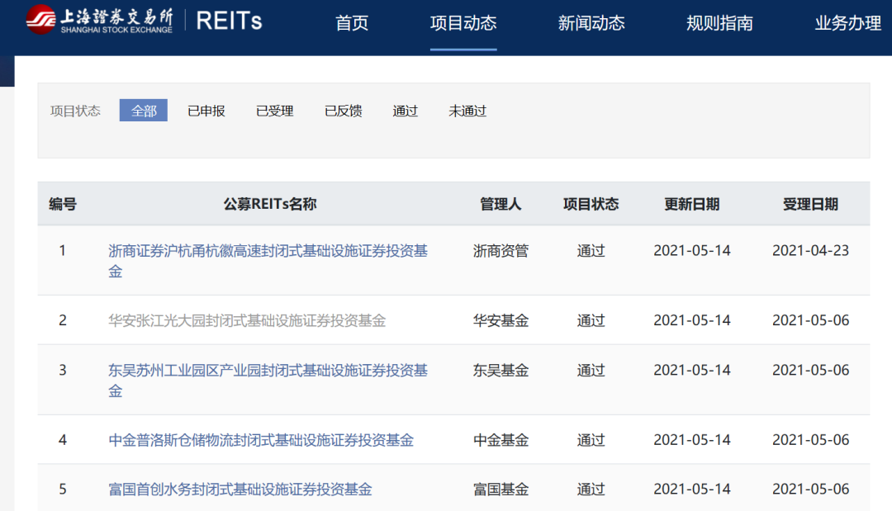
Task: Click manager cell 东吴基金
Action: coord(501,370)
